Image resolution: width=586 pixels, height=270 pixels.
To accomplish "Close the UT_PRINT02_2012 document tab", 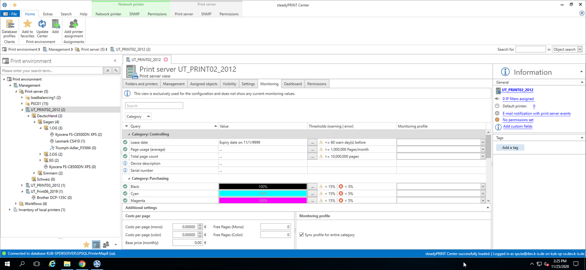I will (166, 60).
